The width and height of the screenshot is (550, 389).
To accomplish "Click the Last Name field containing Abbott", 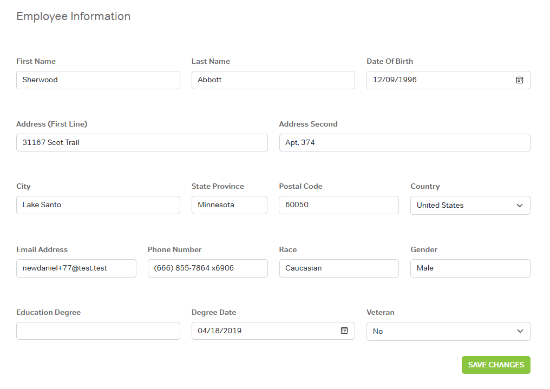I will click(x=273, y=80).
